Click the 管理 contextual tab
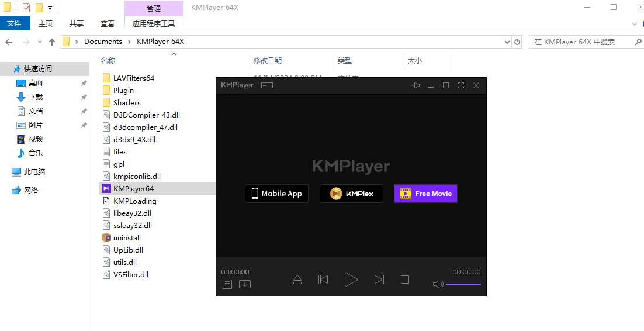The height and width of the screenshot is (331, 644). 154,8
